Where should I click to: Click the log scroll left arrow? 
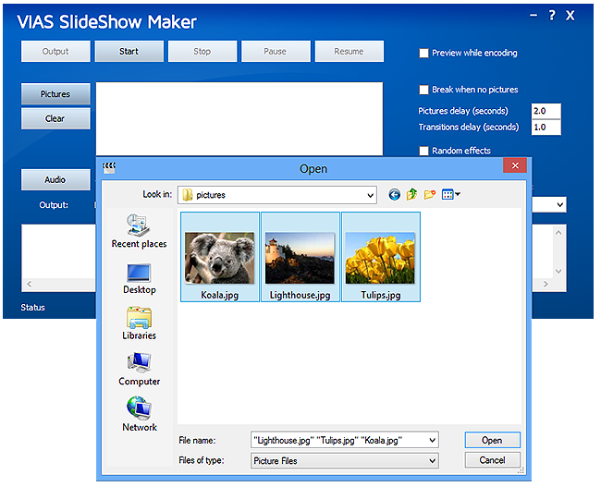[x=30, y=284]
